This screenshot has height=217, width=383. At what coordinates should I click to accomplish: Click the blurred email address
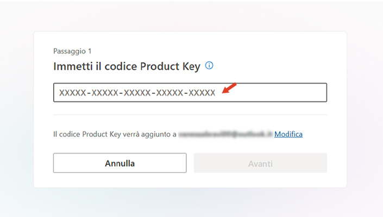(x=226, y=133)
